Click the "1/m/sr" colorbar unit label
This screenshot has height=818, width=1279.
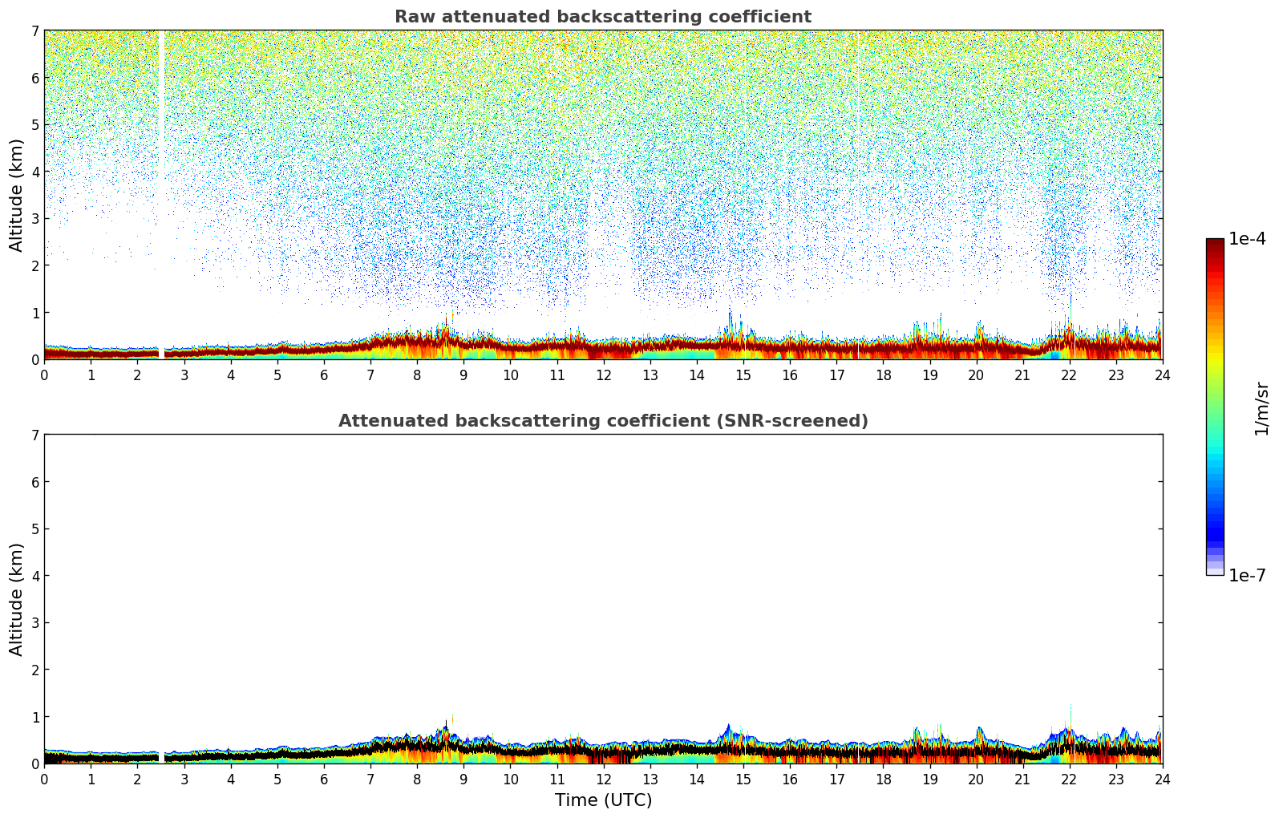coord(1261,408)
